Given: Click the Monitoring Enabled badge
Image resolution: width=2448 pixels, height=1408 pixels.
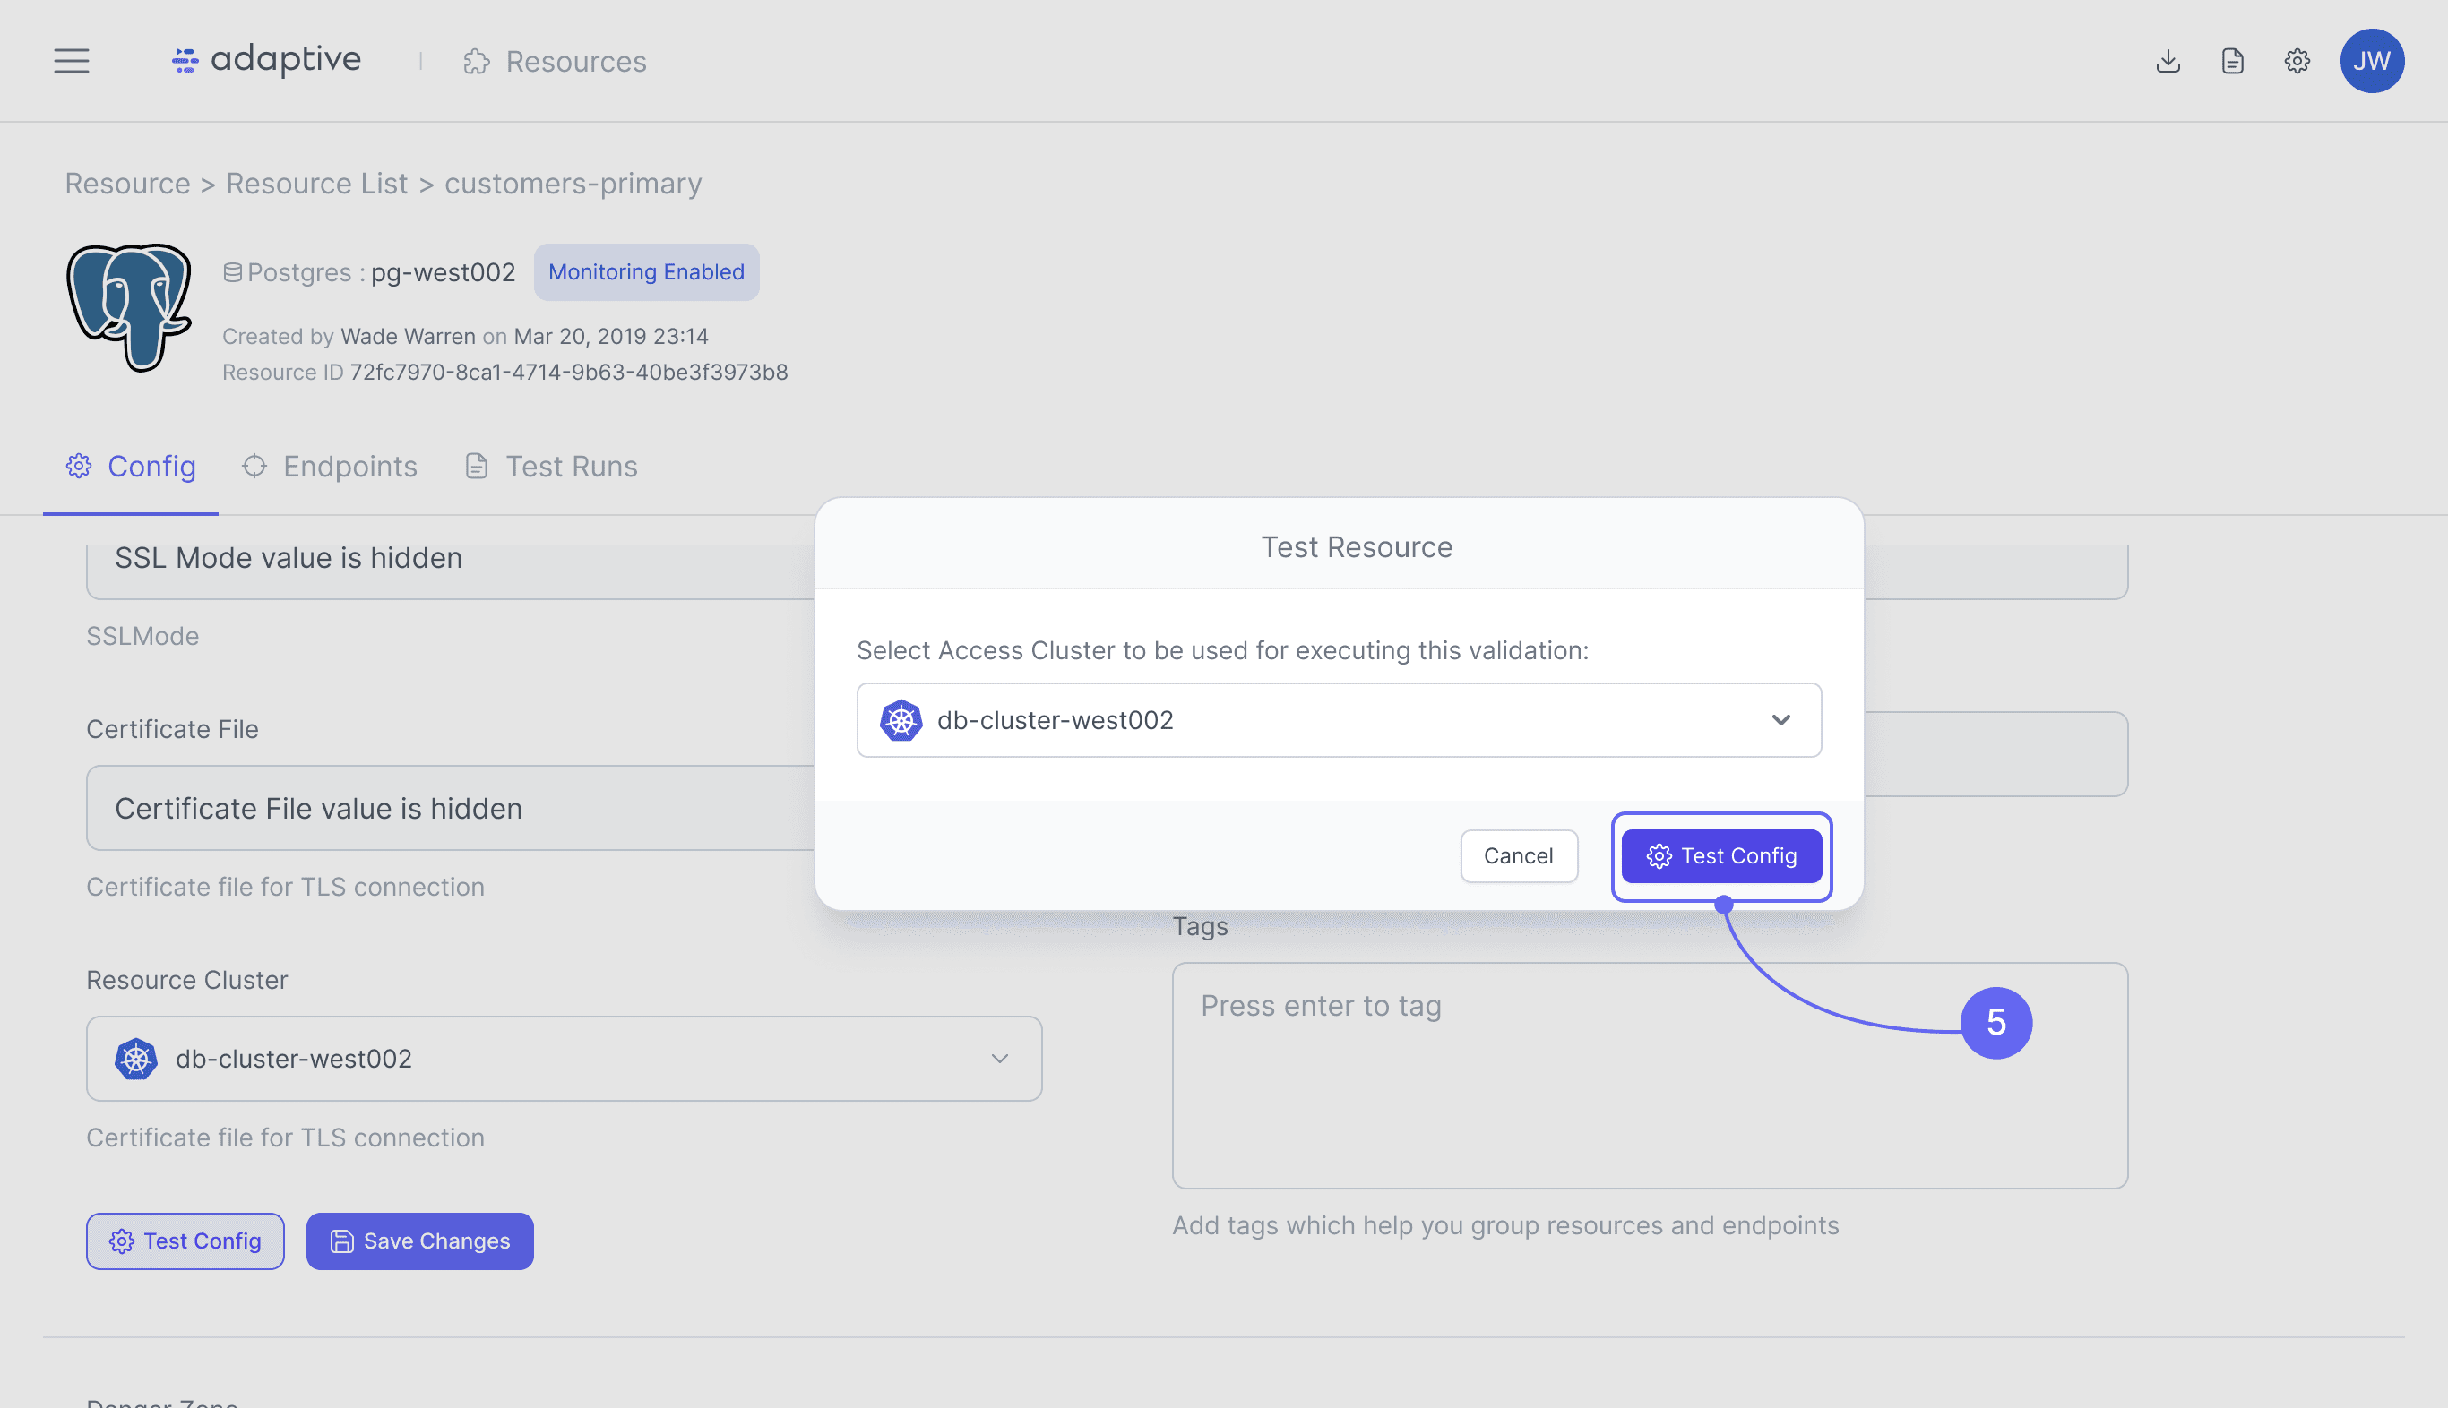Looking at the screenshot, I should tap(646, 271).
